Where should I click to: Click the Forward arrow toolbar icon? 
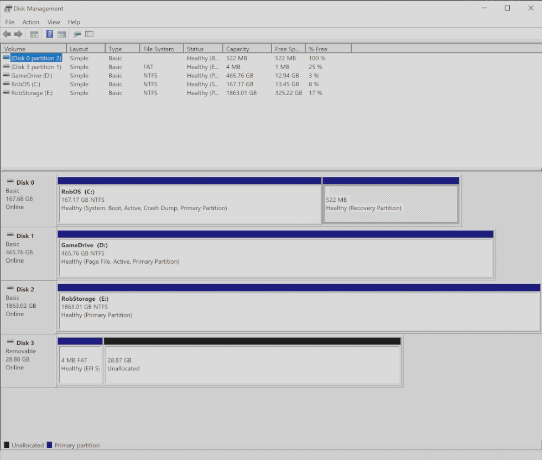pyautogui.click(x=18, y=34)
